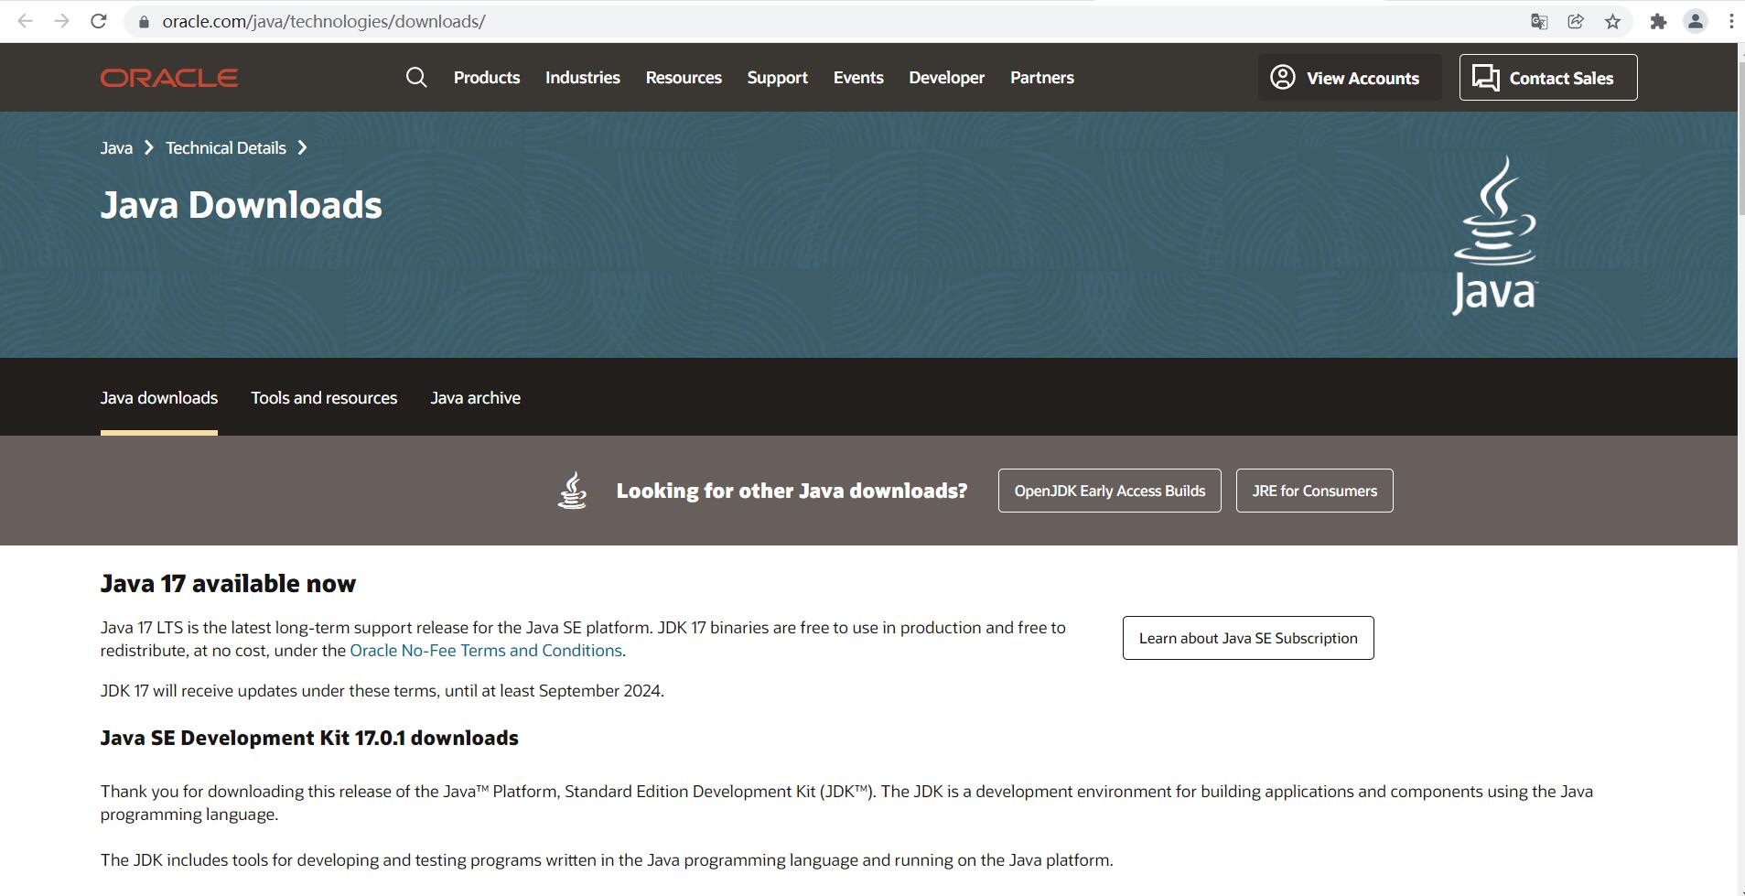
Task: Click the small Java cup icon
Action: 573,491
